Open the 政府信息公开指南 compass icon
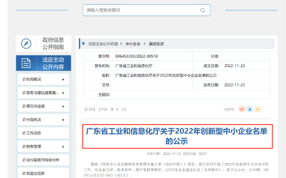This screenshot has width=286, height=178. 26,43
